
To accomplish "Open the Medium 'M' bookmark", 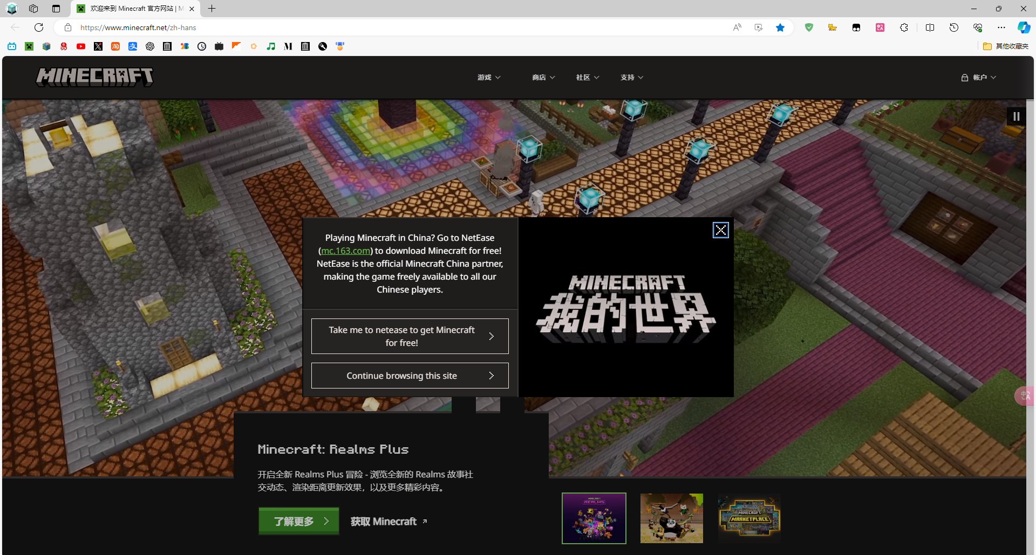I will 288,46.
